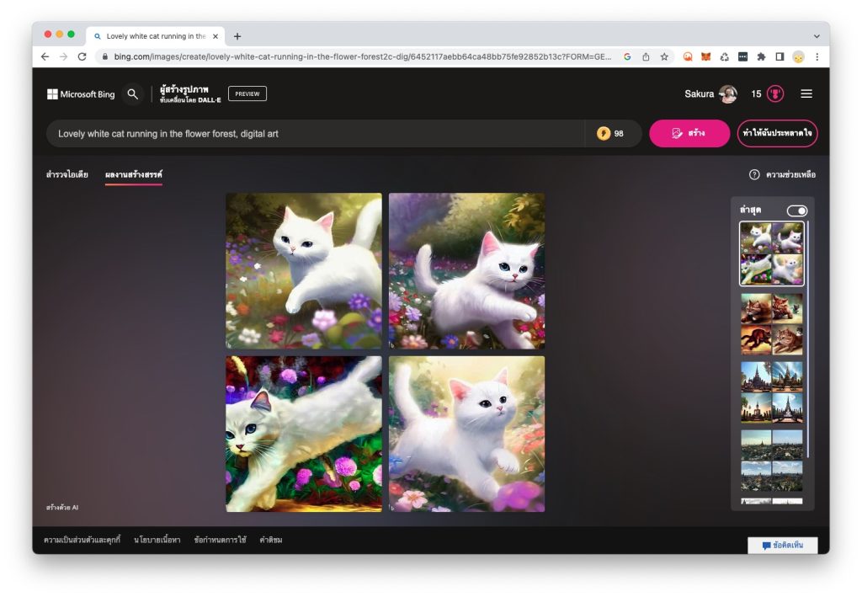The image size is (862, 597).
Task: Select the highlighted recent creation thumbnail
Action: [x=771, y=253]
